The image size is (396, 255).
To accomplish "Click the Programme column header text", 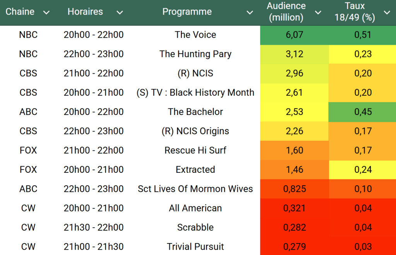I will point(187,12).
